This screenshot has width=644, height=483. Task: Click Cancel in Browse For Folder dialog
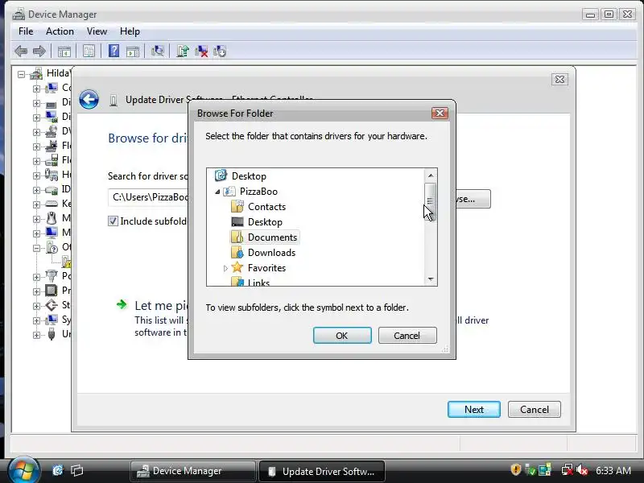click(407, 336)
